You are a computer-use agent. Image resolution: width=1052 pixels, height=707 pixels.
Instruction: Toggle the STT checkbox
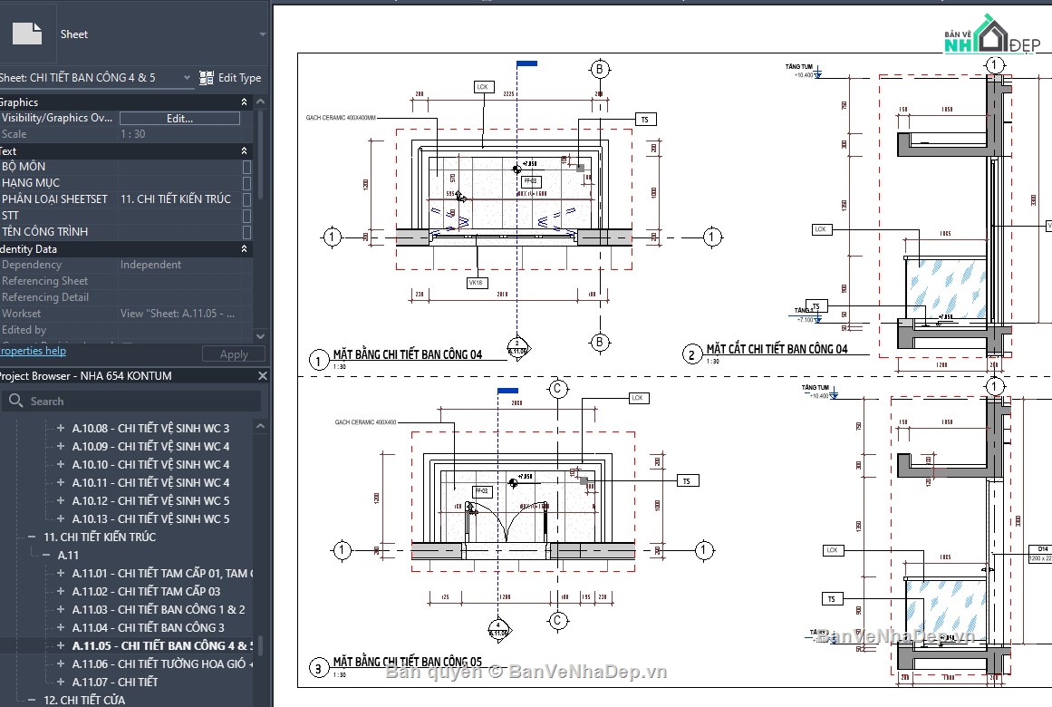pos(246,216)
